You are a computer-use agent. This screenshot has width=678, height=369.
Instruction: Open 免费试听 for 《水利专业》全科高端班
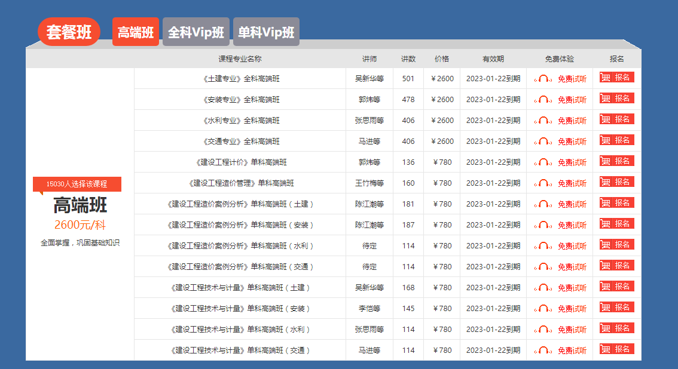point(572,121)
